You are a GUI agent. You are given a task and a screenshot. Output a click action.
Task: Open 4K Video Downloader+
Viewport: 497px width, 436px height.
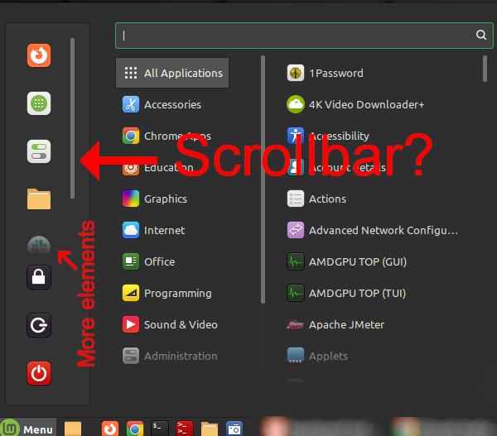pos(365,104)
